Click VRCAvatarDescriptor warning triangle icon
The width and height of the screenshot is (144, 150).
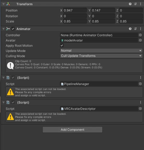10,117
